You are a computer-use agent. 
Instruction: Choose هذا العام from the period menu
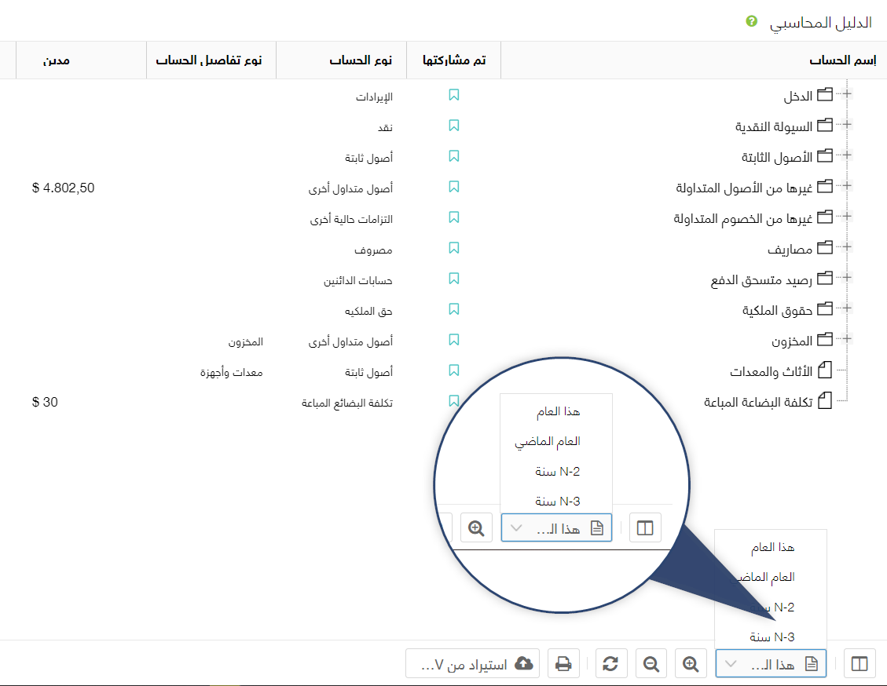click(772, 547)
